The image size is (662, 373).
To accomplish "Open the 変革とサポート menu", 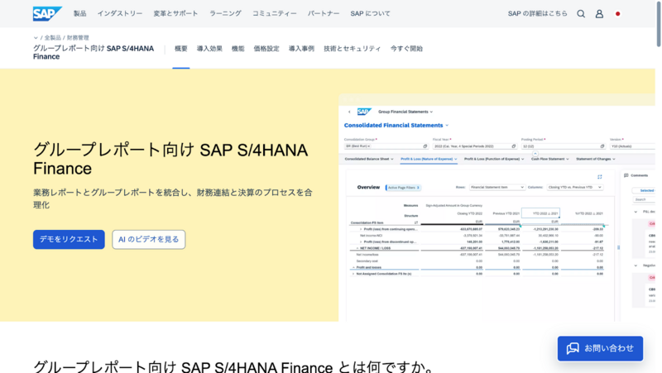I will click(x=175, y=13).
